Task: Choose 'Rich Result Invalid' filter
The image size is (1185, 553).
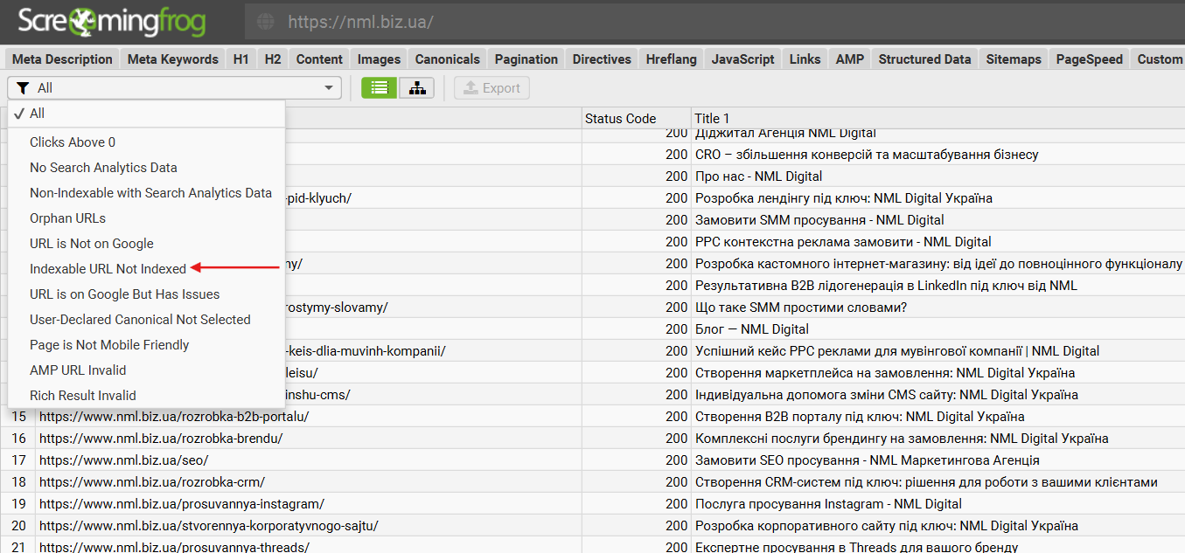Action: tap(83, 396)
